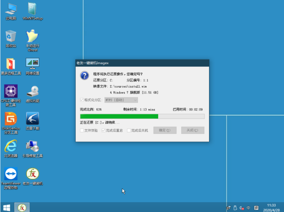This screenshot has height=212, width=284.
Task: Click the 已用时间: 00:02:09 text
Action: coord(188,109)
